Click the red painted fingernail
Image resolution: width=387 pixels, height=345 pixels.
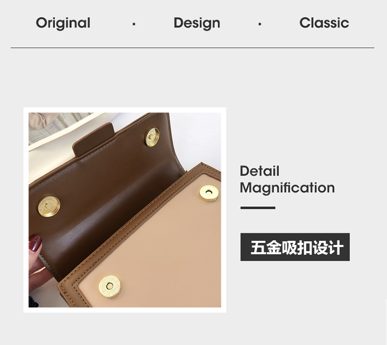pos(35,243)
